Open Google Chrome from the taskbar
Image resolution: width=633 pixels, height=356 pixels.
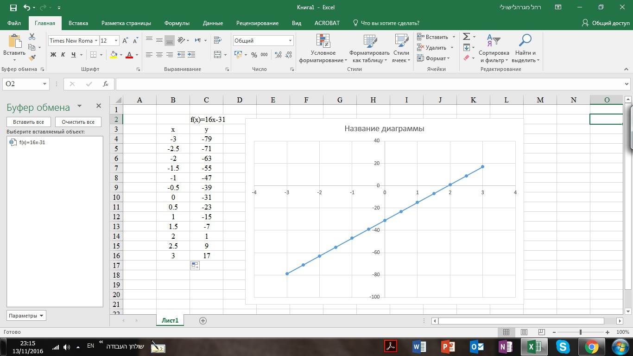click(x=591, y=346)
